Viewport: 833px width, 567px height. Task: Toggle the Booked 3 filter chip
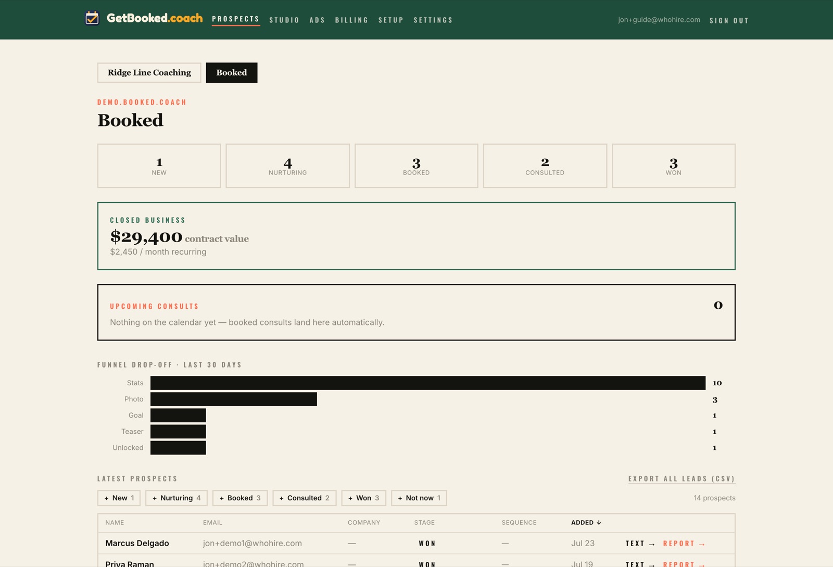coord(240,498)
